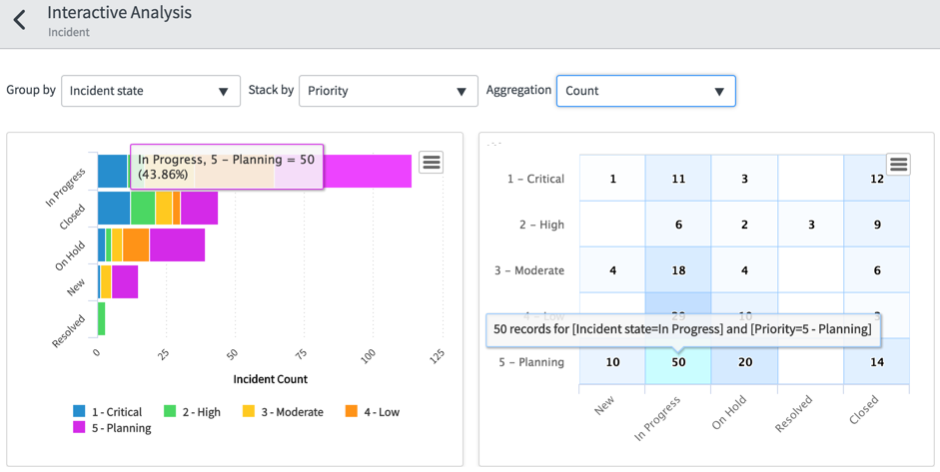Select the Closed bar magenta Planning segment
940x472 pixels.
(199, 208)
